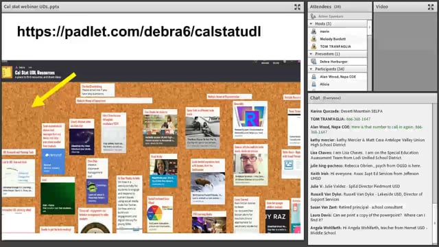This screenshot has height=247, width=439.
Task: Maximize the Video pod
Action: coord(431,7)
